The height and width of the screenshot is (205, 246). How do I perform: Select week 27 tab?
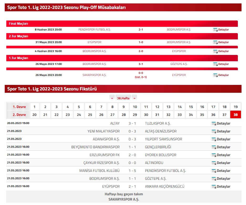click(x=112, y=115)
